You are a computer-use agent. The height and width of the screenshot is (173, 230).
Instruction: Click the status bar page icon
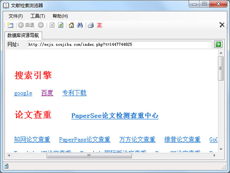[x=6, y=166]
